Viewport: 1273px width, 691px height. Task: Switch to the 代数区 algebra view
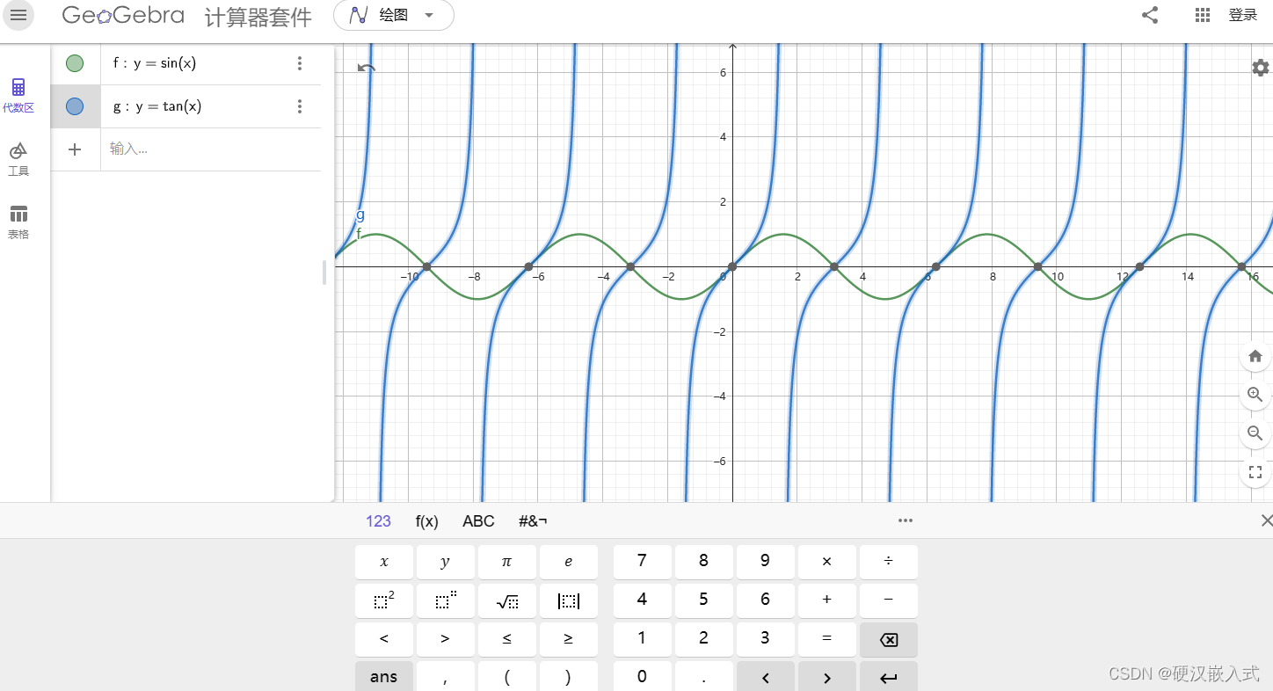[x=18, y=96]
